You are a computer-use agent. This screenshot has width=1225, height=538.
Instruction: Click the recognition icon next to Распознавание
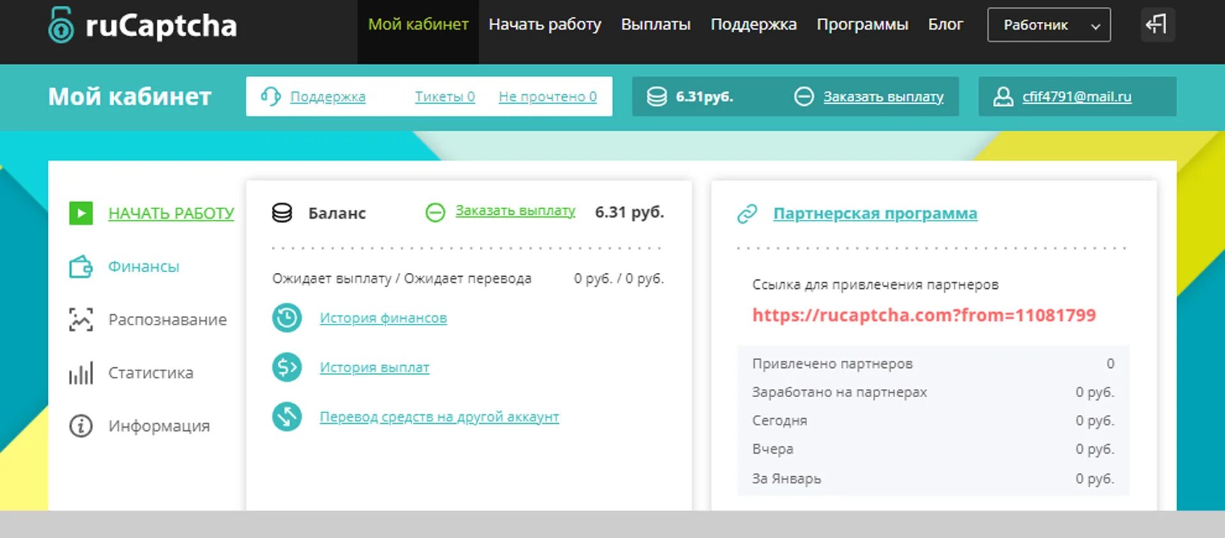[81, 319]
